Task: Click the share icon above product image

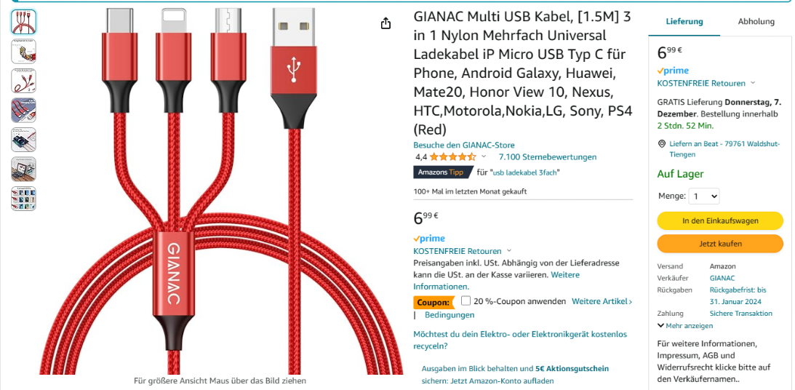Action: [385, 23]
